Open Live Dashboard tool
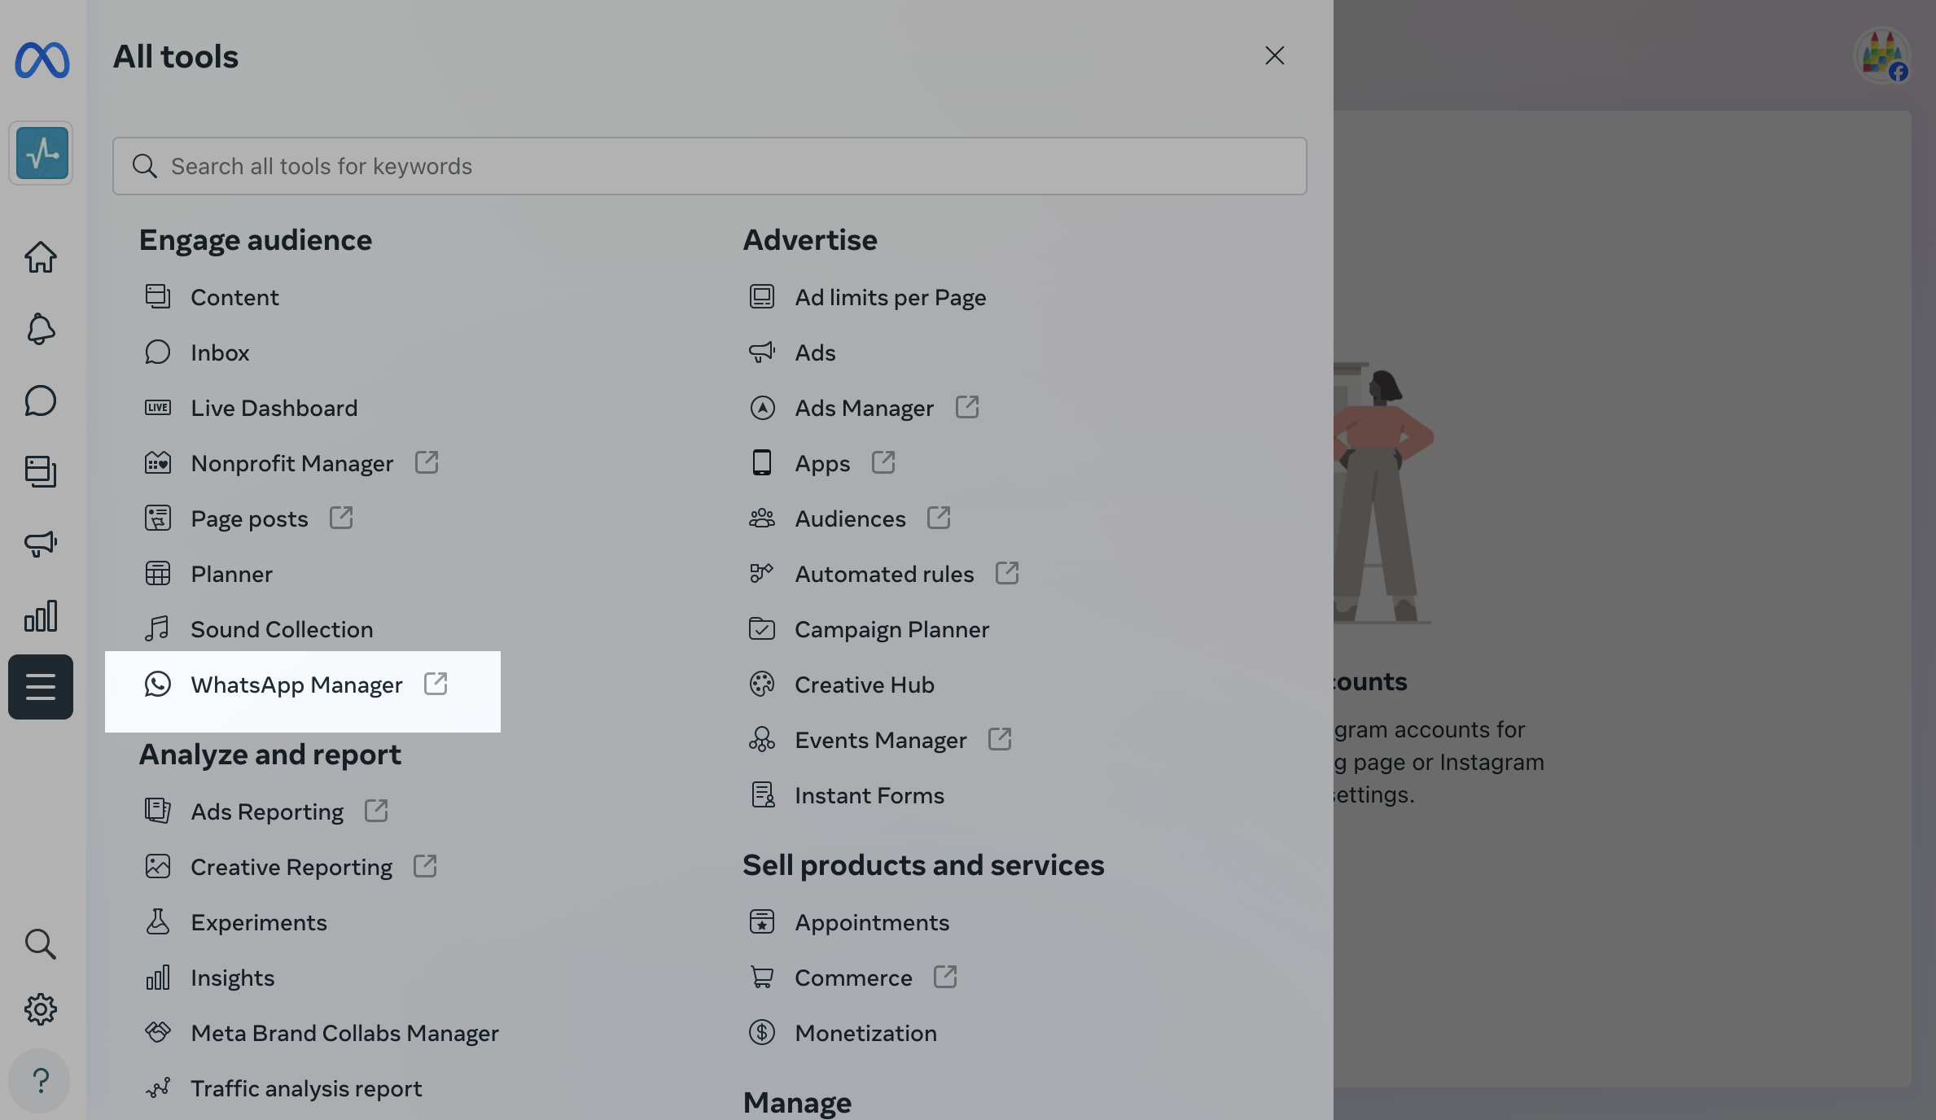This screenshot has width=1936, height=1120. (x=274, y=408)
